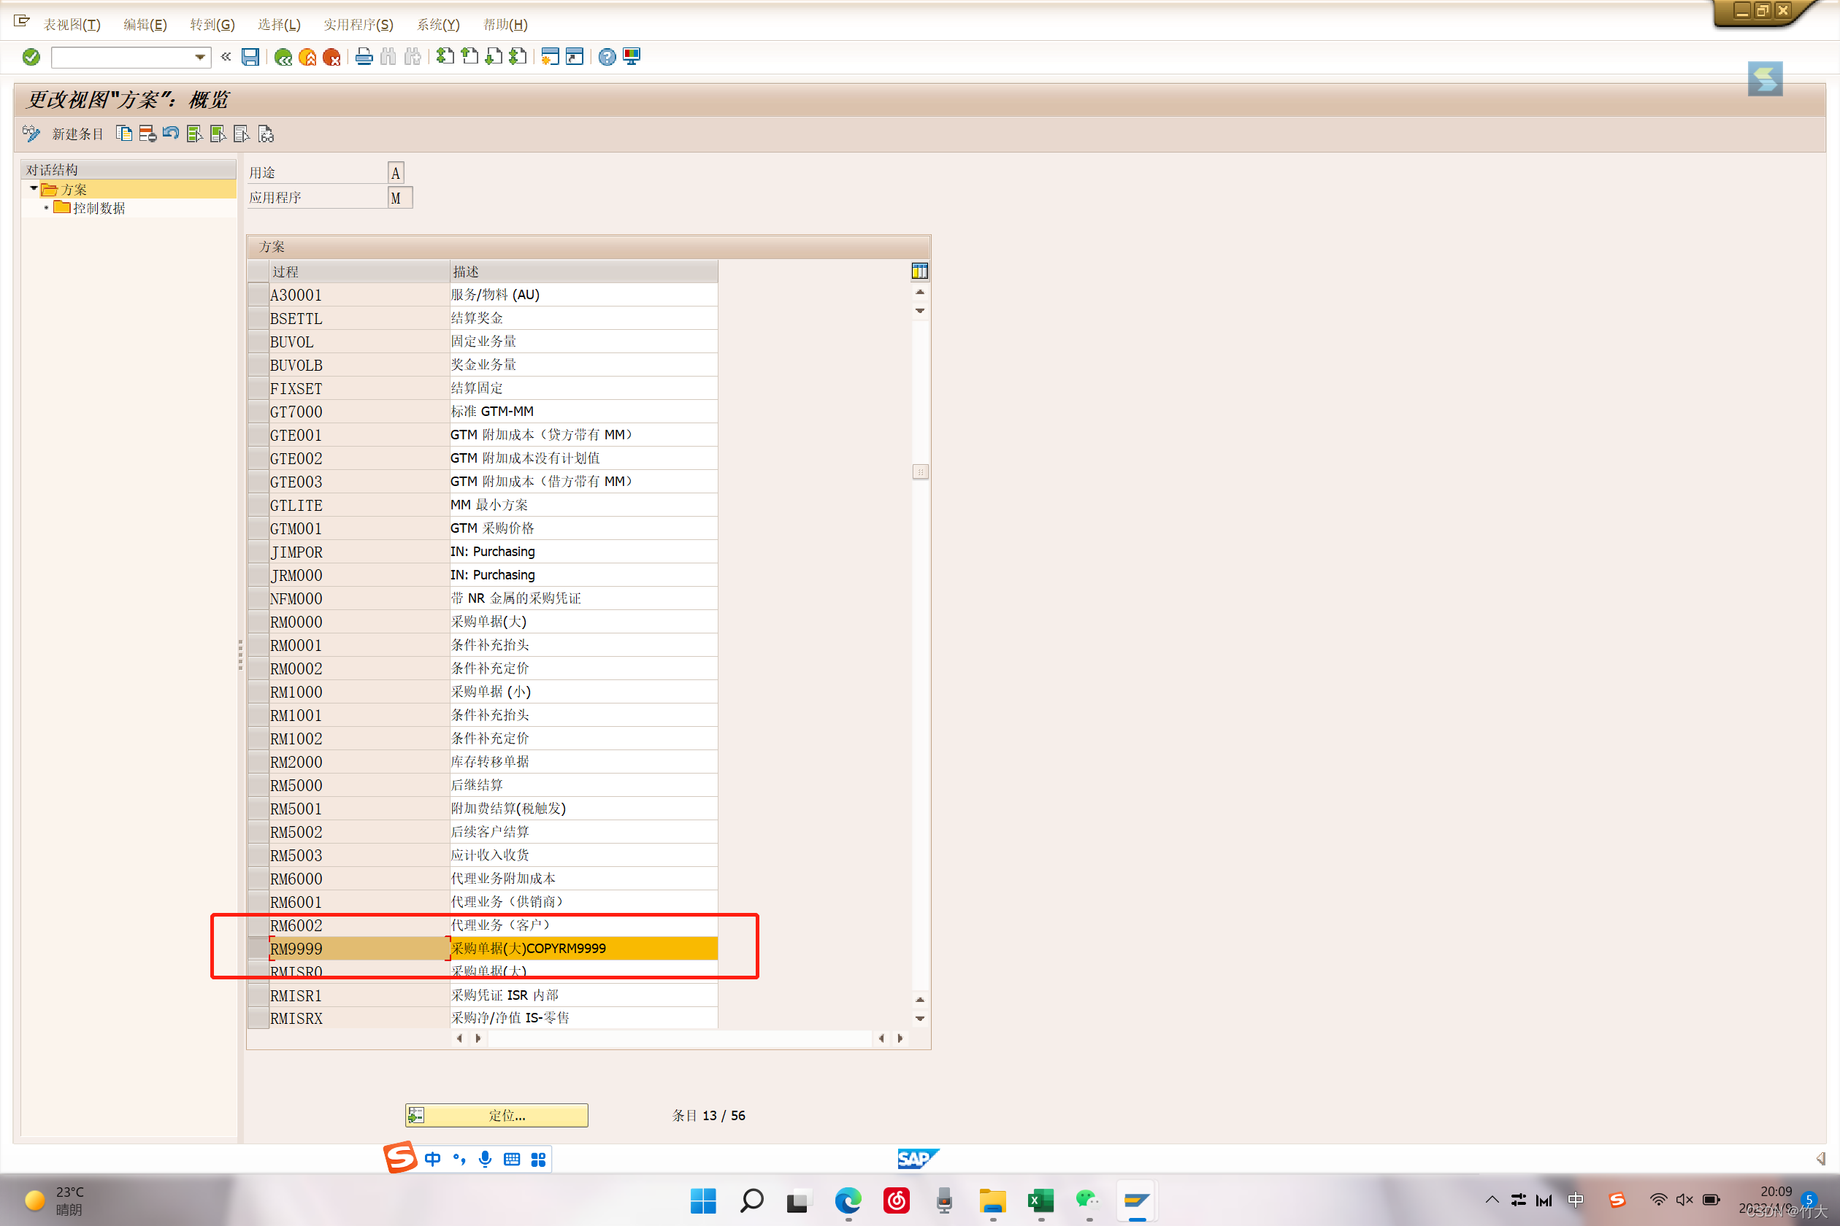Click the green Back arrow icon
Viewport: 1840px width, 1226px height.
click(283, 57)
